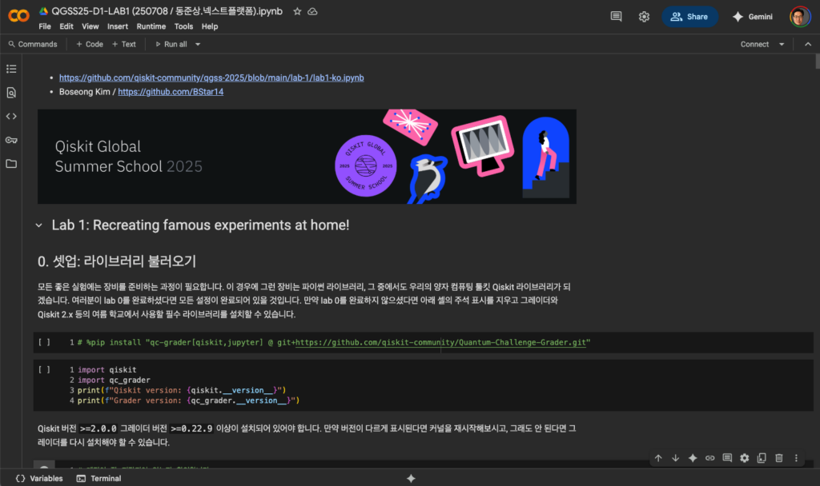Star the notebook in Drive

tap(297, 11)
